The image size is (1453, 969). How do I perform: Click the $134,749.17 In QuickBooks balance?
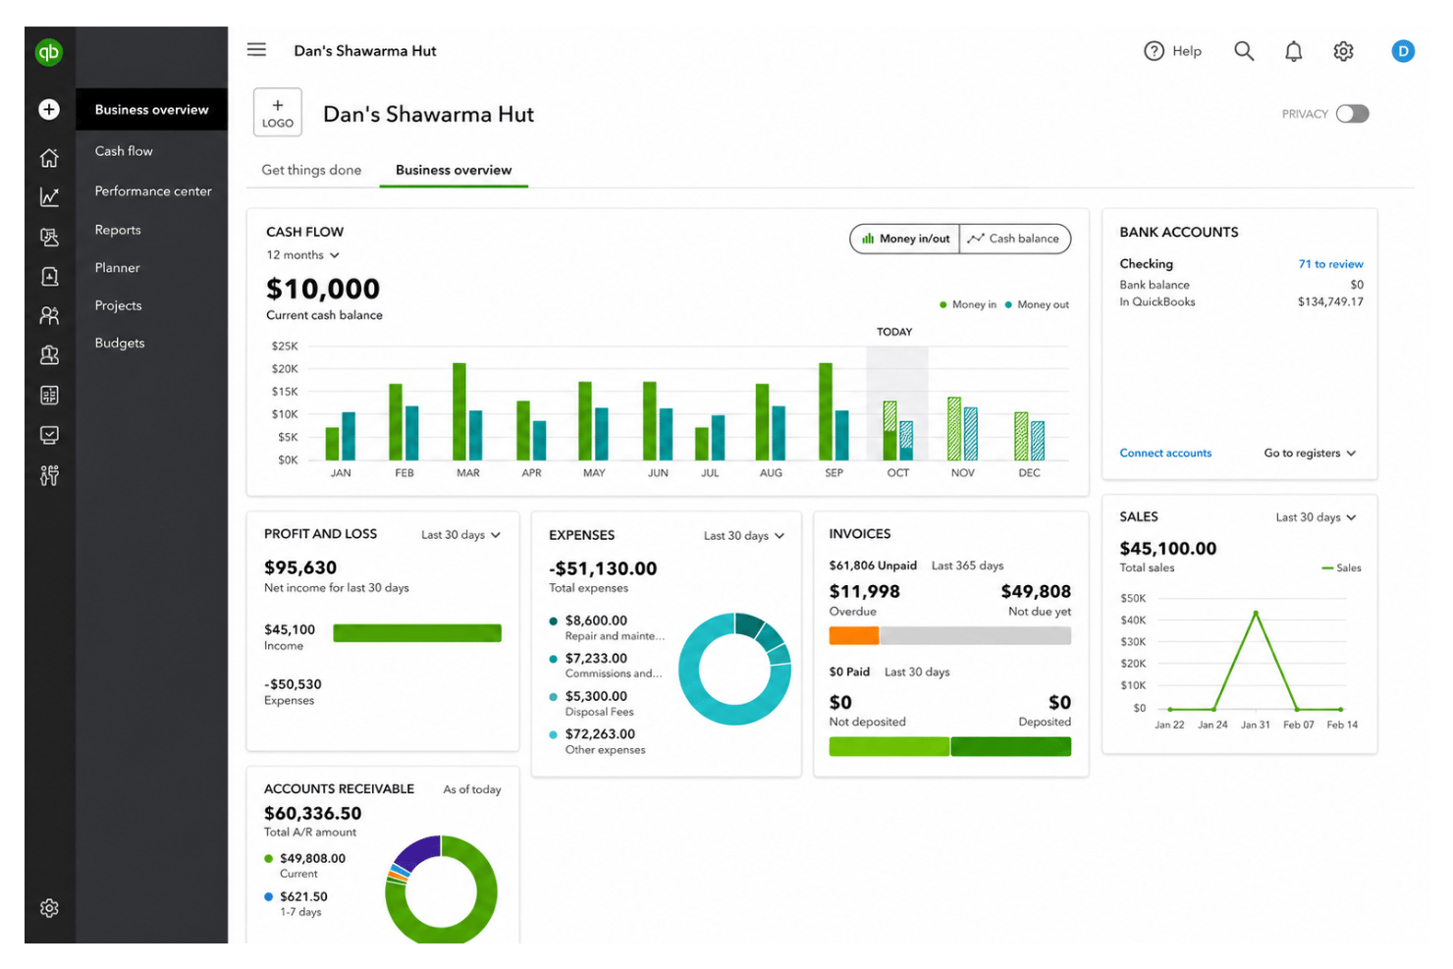tap(1330, 302)
